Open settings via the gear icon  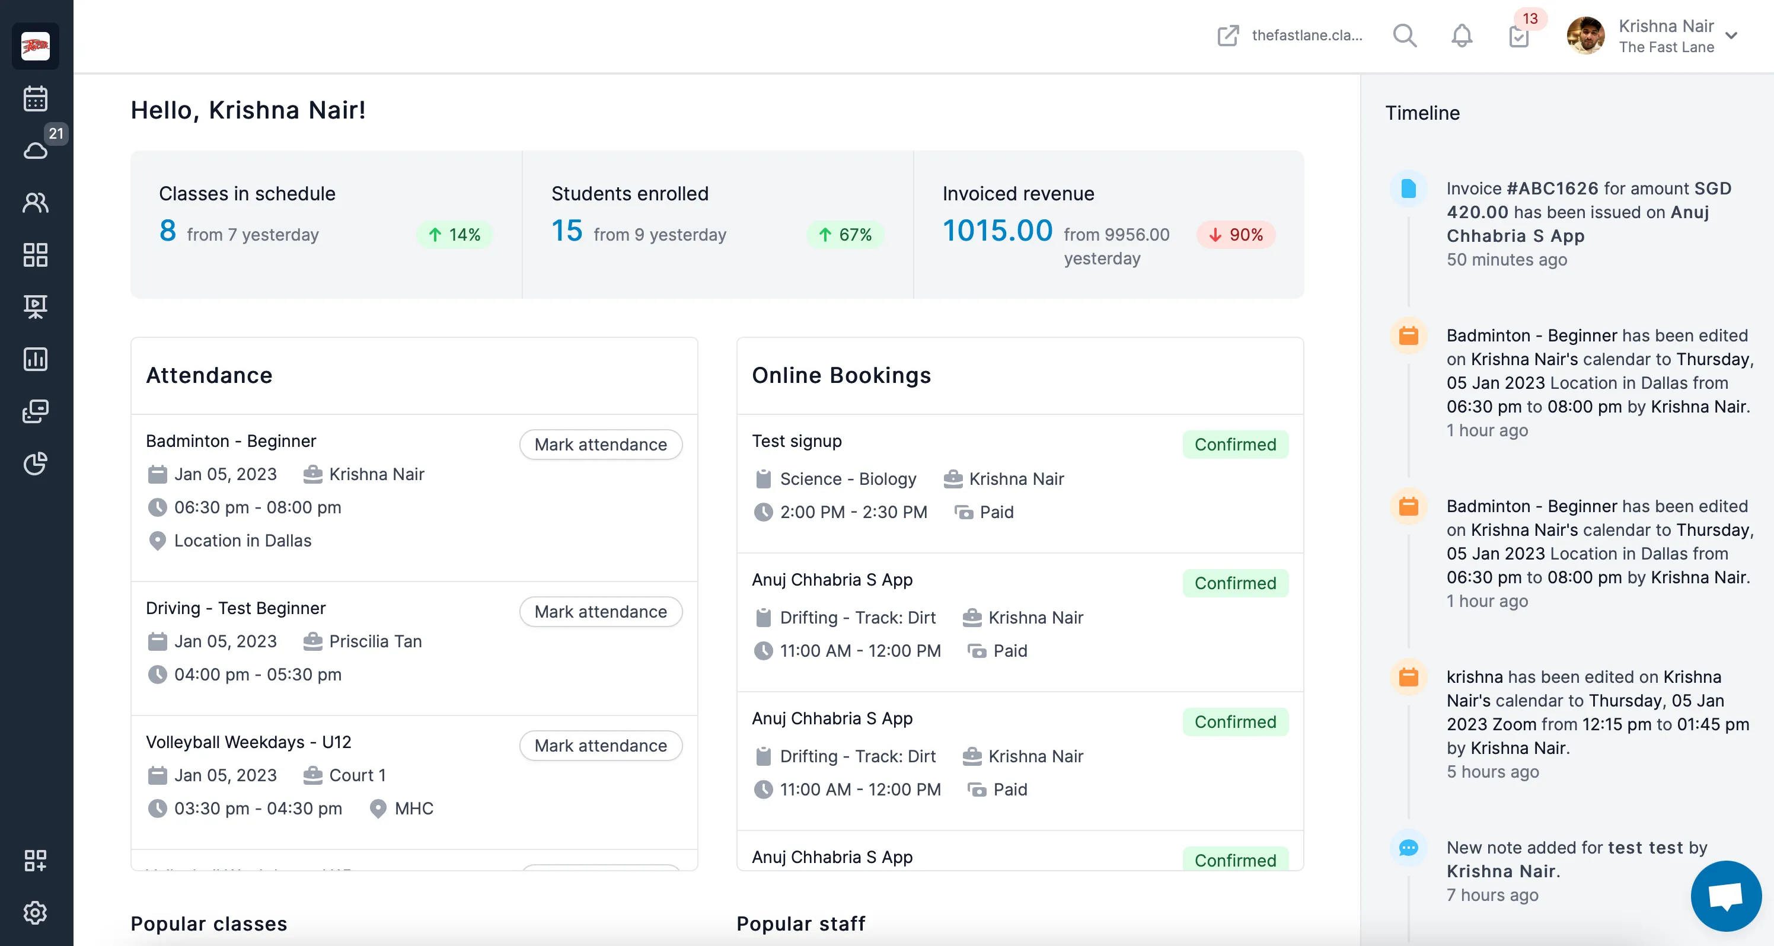[x=35, y=913]
